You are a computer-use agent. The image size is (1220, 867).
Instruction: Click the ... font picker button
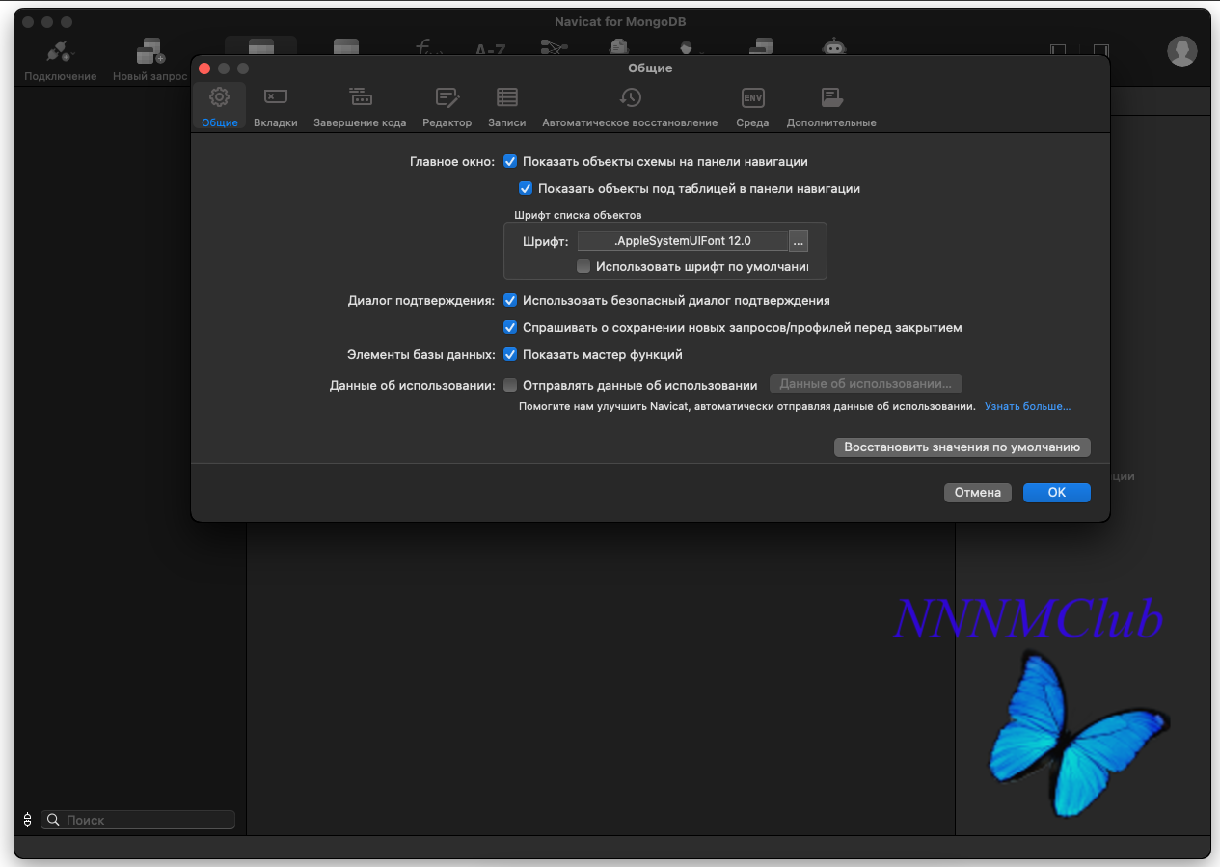pyautogui.click(x=799, y=241)
